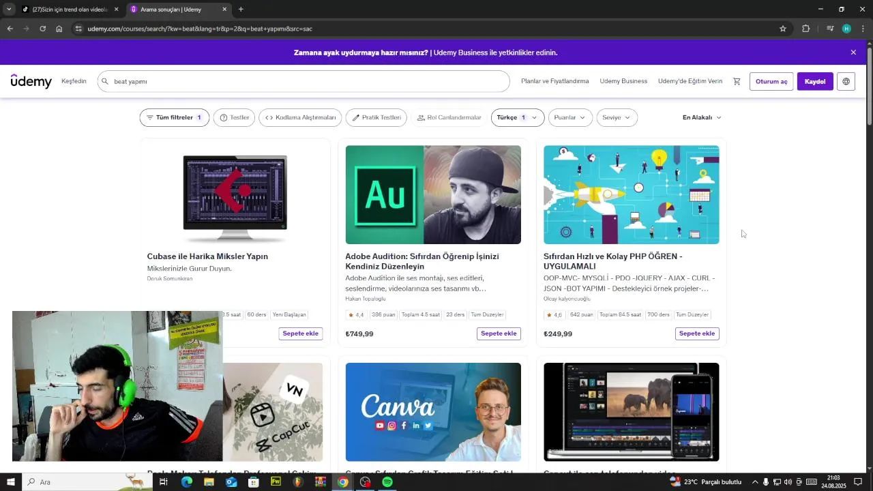Open media control icon in toolbar

pos(829,29)
